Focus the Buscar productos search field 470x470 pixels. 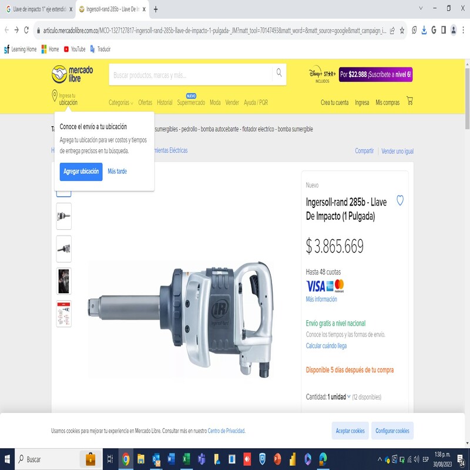point(190,75)
